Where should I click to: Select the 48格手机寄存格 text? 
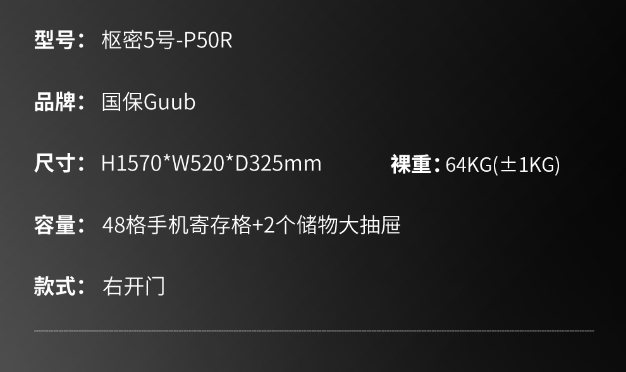[177, 225]
